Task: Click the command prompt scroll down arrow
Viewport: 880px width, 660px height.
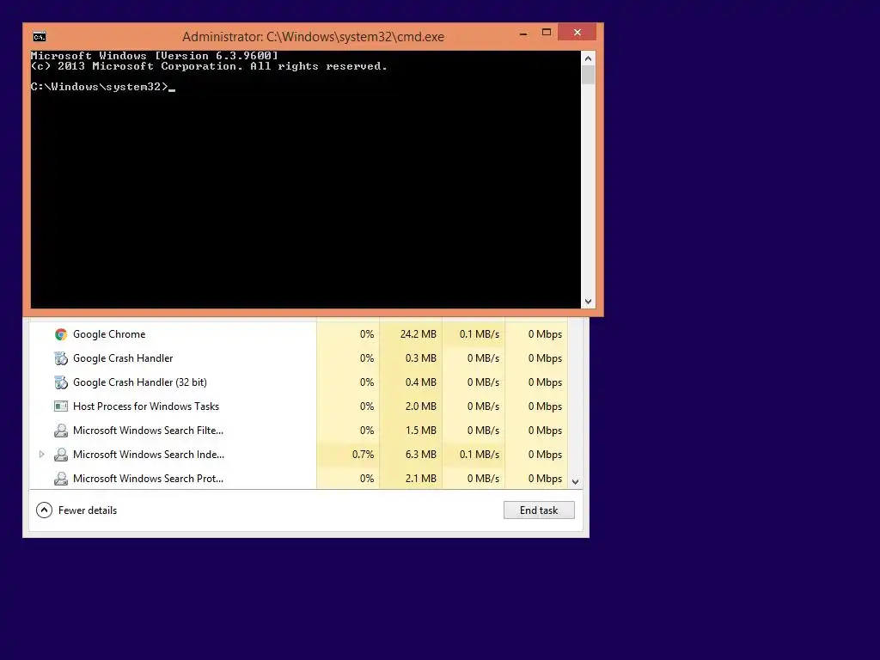Action: coord(588,302)
